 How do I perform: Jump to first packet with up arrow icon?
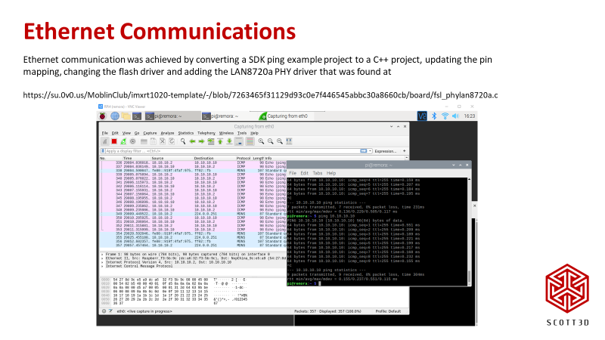pyautogui.click(x=220, y=141)
